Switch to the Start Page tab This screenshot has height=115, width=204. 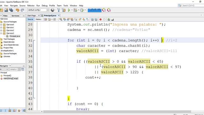pos(32,16)
